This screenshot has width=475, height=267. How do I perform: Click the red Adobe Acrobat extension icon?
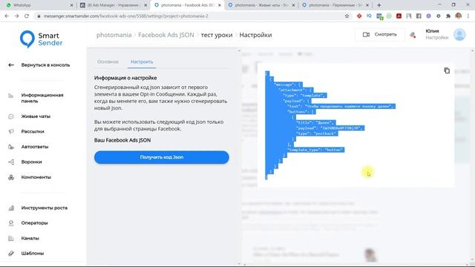(399, 16)
